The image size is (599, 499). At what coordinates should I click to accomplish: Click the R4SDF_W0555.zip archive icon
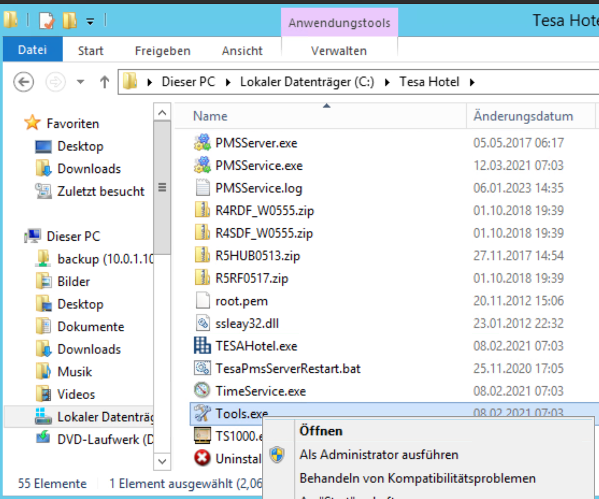click(x=202, y=233)
